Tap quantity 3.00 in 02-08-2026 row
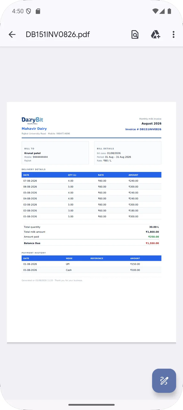 point(71,211)
